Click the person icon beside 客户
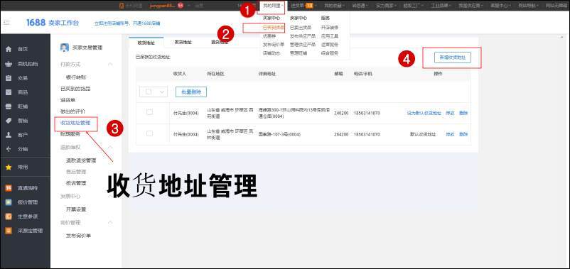 9,135
